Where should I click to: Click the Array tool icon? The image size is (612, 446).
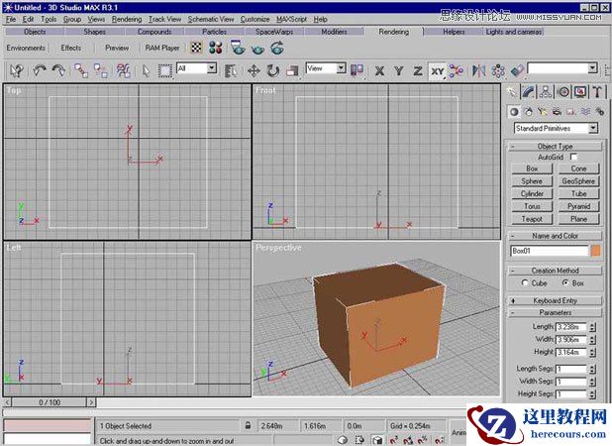coord(498,71)
